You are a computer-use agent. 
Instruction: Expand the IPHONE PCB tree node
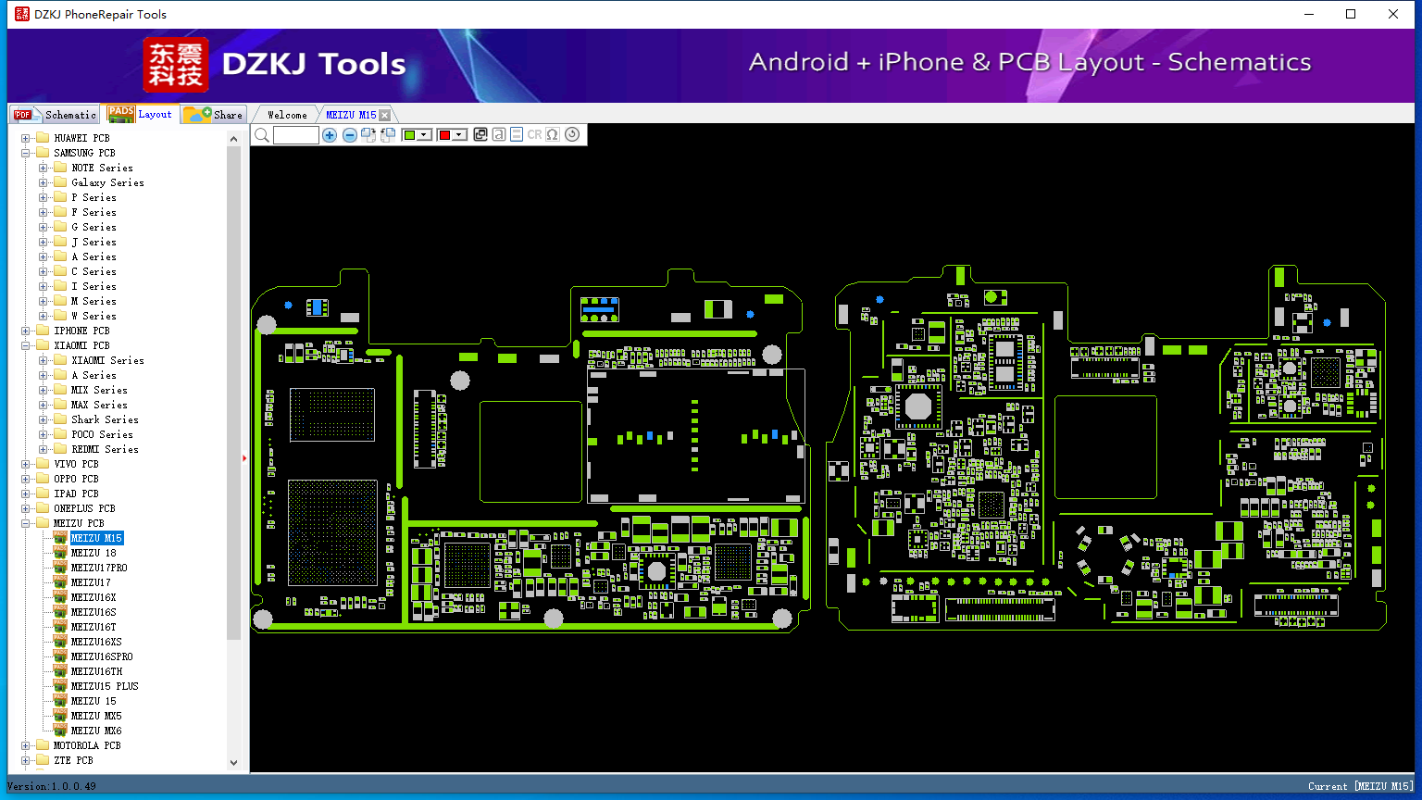click(x=26, y=331)
